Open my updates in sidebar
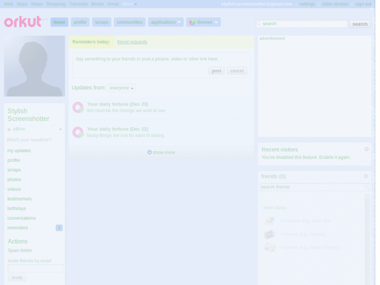Viewport: 380px width, 285px height. pos(19,151)
